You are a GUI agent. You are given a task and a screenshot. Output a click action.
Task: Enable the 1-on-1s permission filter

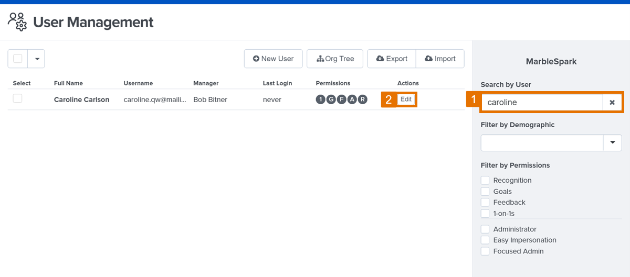(485, 214)
